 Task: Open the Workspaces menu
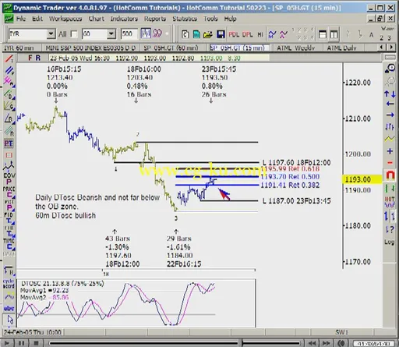[x=65, y=19]
